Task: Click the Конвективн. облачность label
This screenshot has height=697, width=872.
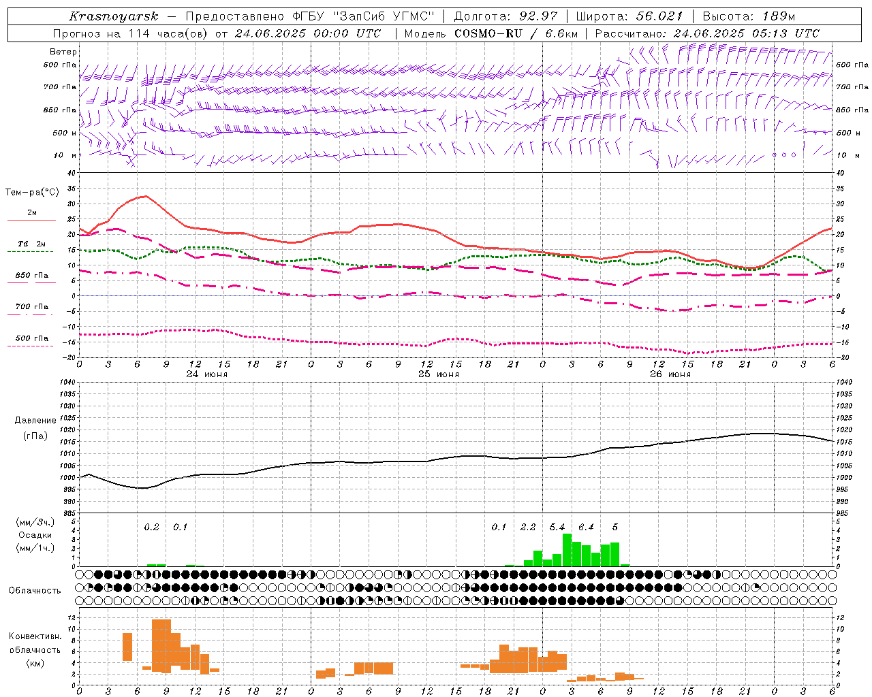Action: [35, 643]
